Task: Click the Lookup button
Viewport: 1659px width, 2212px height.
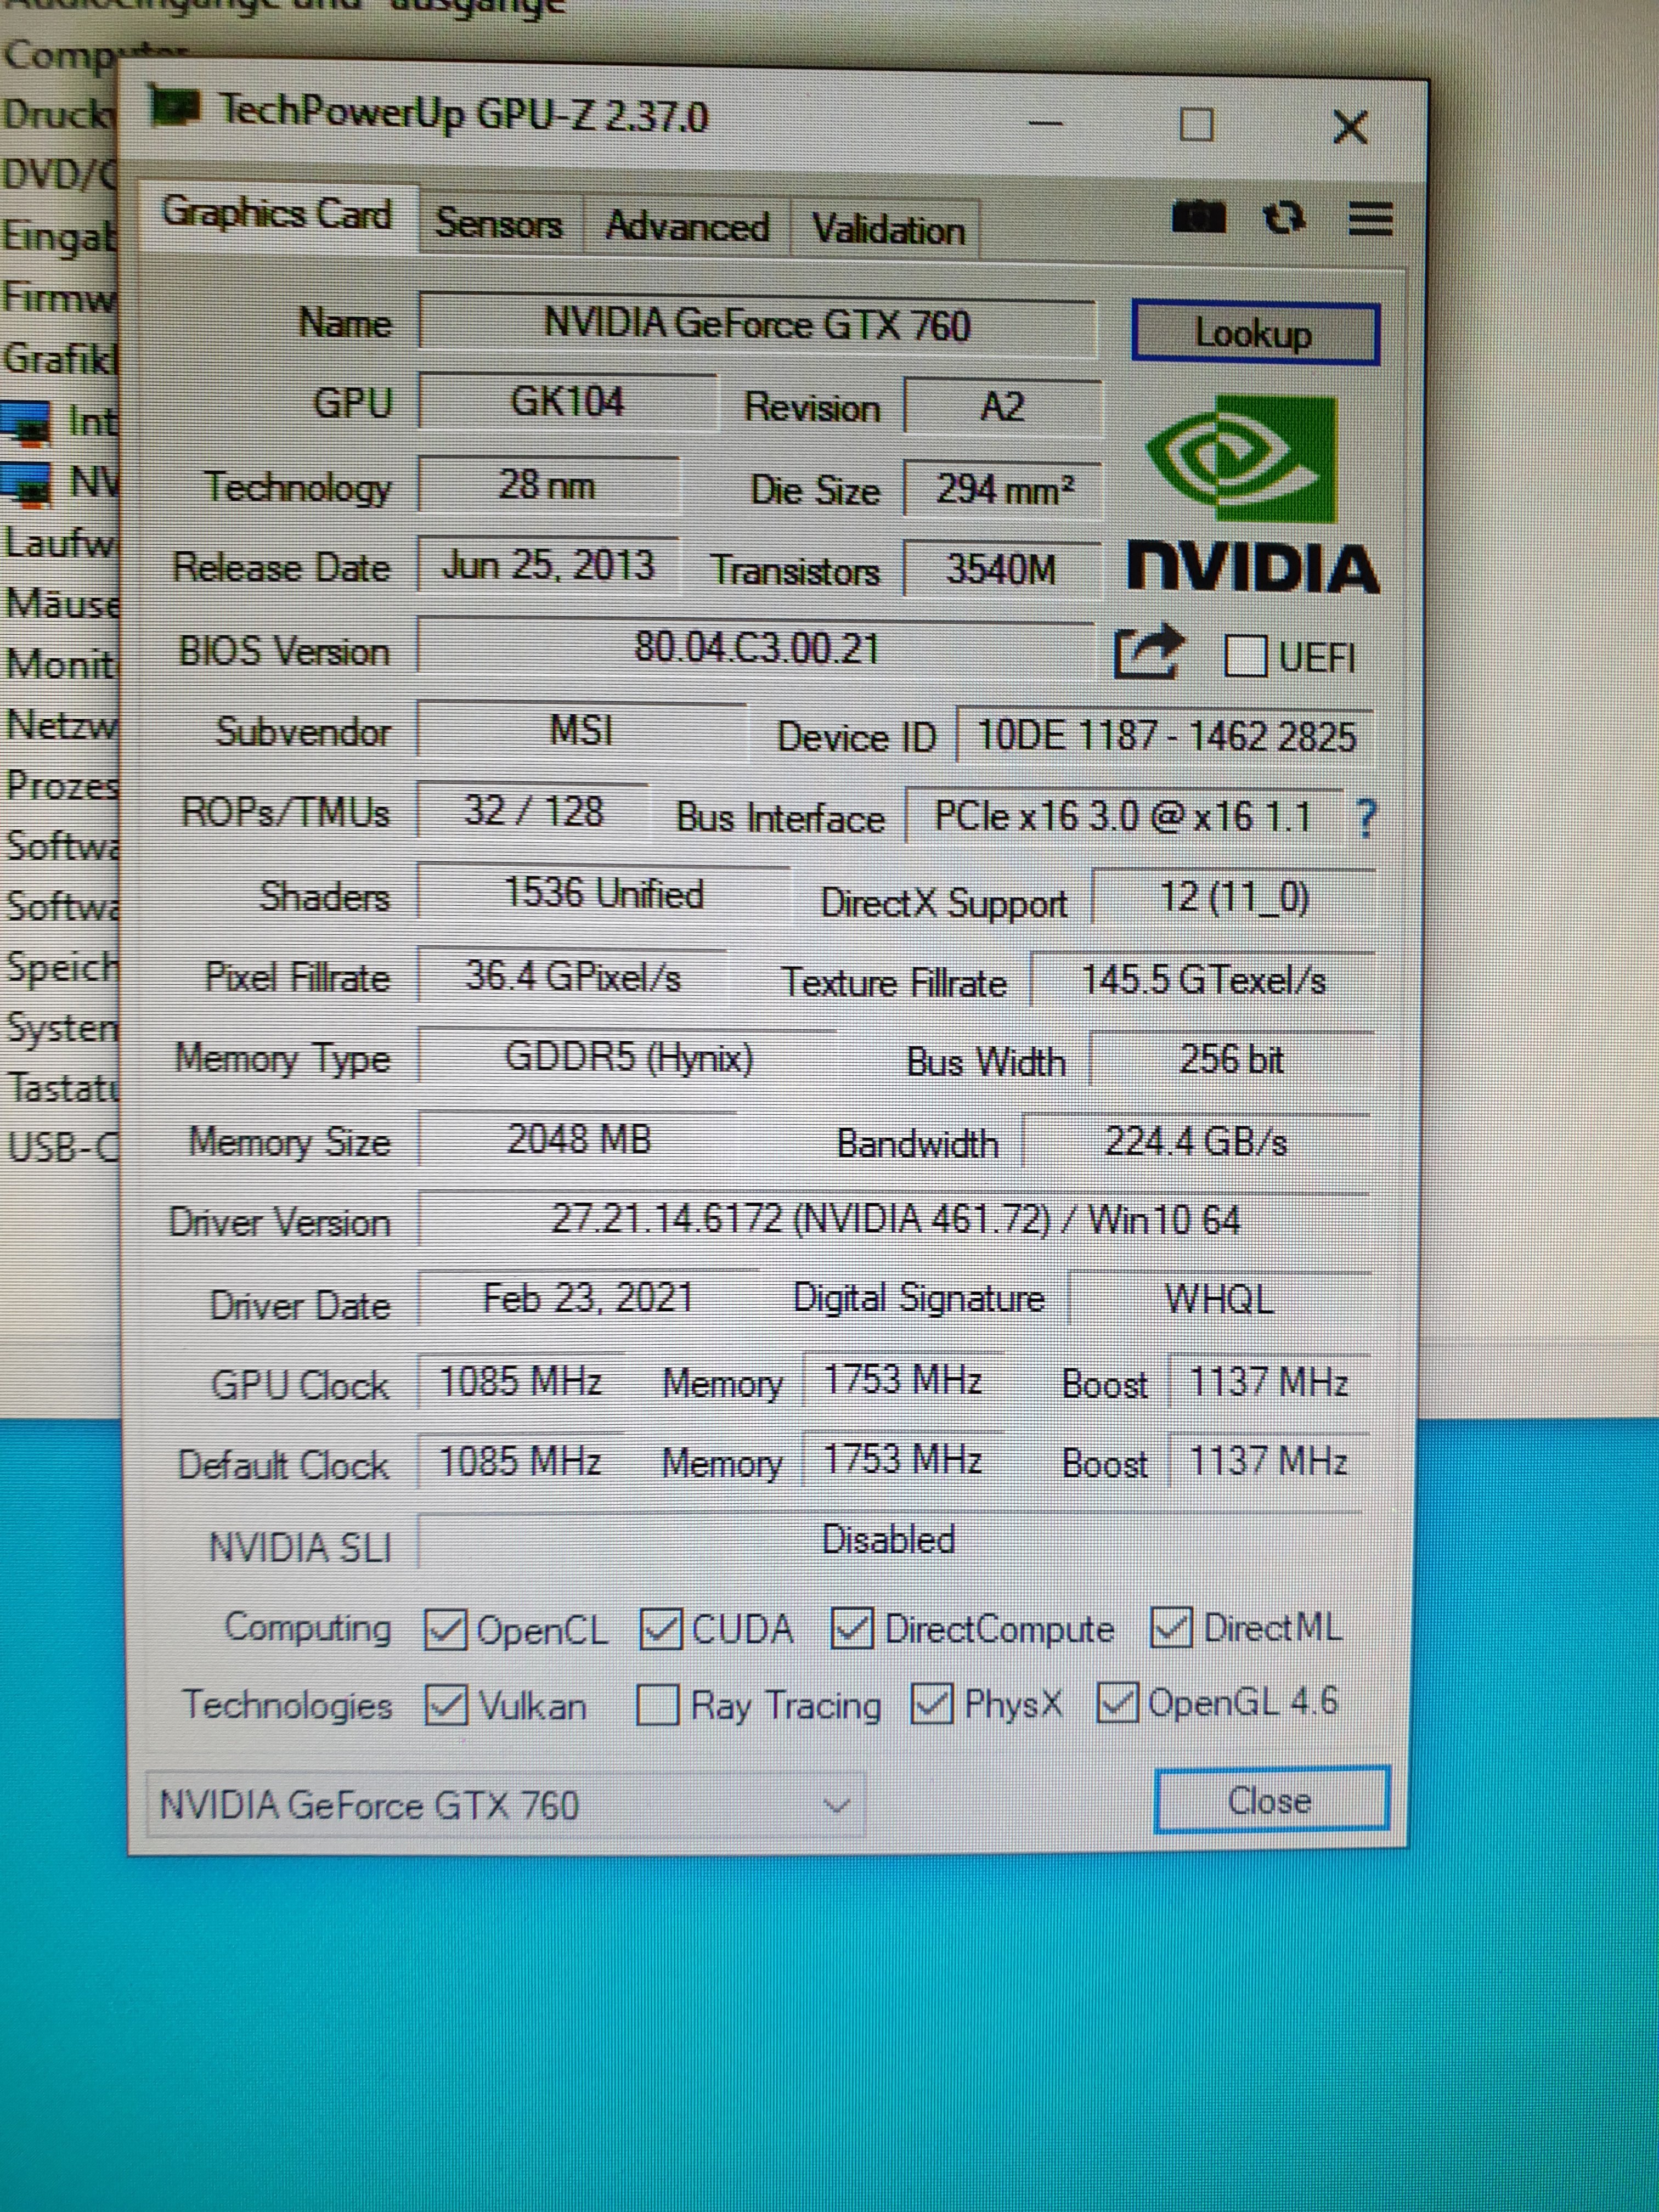Action: click(x=1254, y=333)
